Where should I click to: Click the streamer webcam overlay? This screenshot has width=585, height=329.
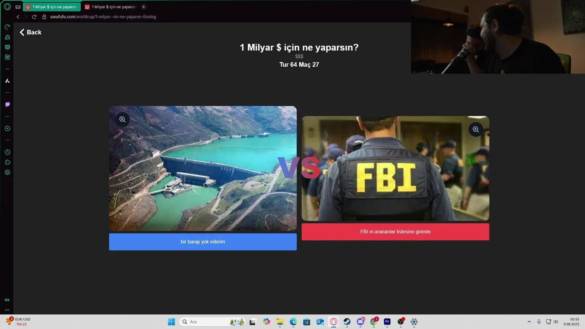[x=498, y=37]
